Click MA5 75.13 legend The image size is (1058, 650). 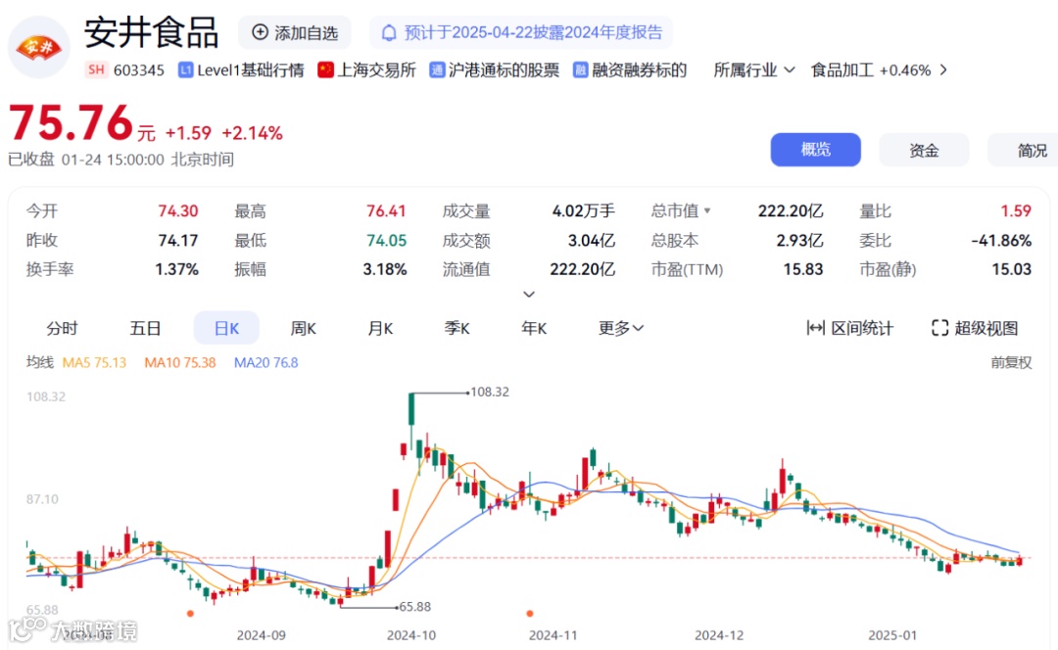94,363
